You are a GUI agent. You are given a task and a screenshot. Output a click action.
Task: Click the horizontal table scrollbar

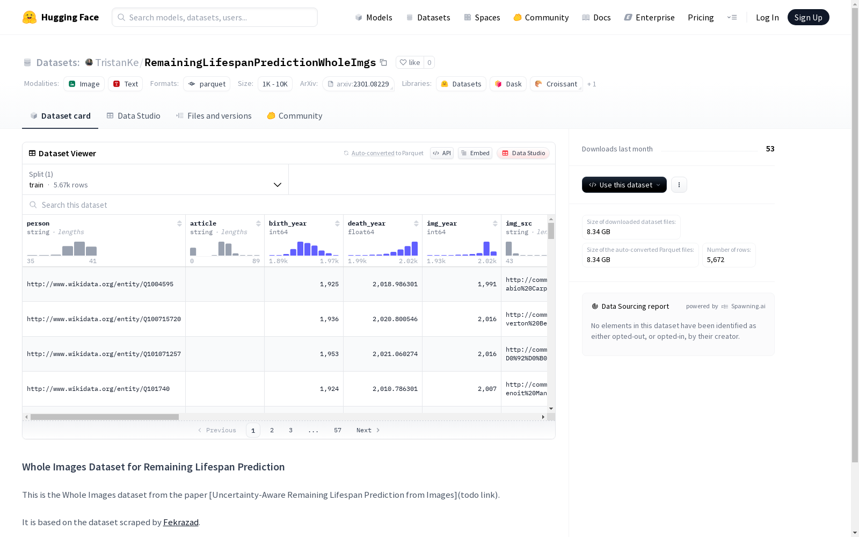(x=105, y=417)
